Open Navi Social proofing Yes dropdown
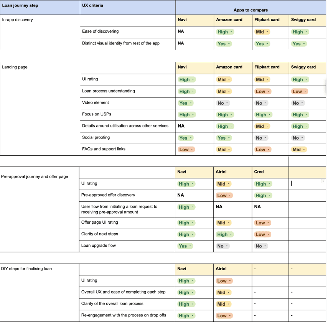 (x=186, y=138)
